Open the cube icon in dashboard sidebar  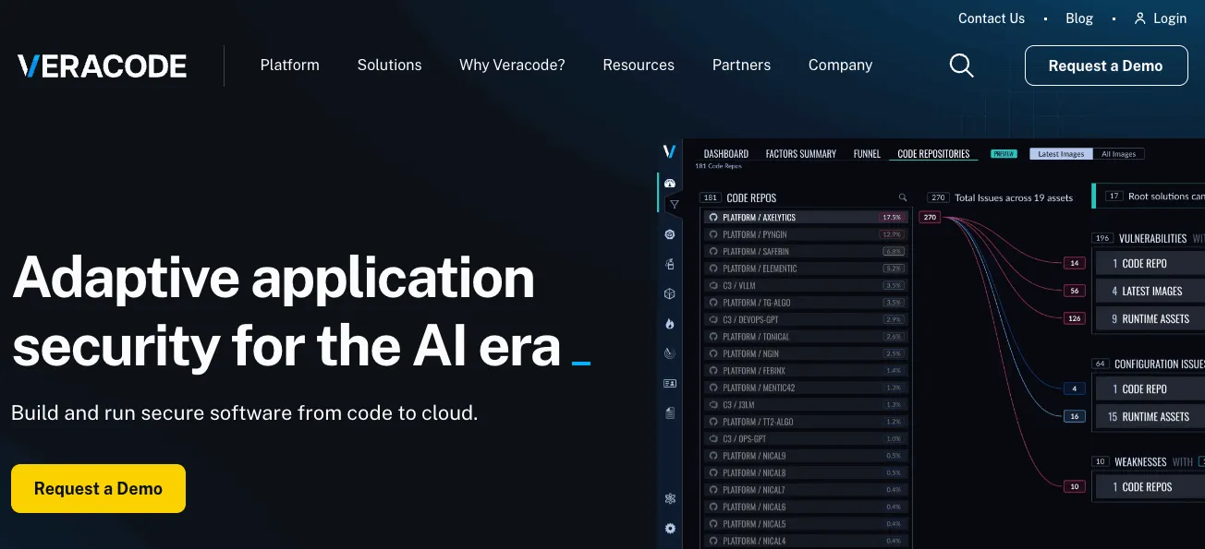670,293
